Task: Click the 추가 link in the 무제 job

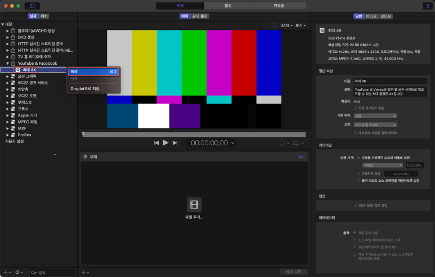Action: tap(302, 157)
